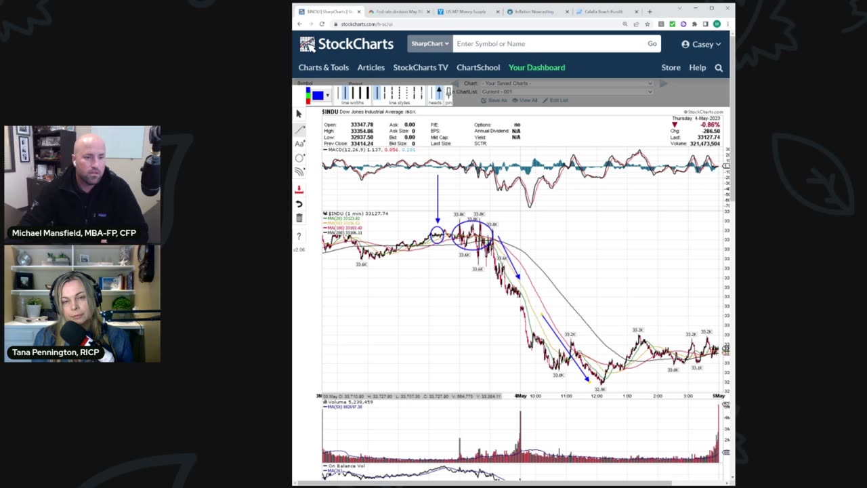This screenshot has height=488, width=867.
Task: Click the StockCharts logo
Action: tap(346, 44)
